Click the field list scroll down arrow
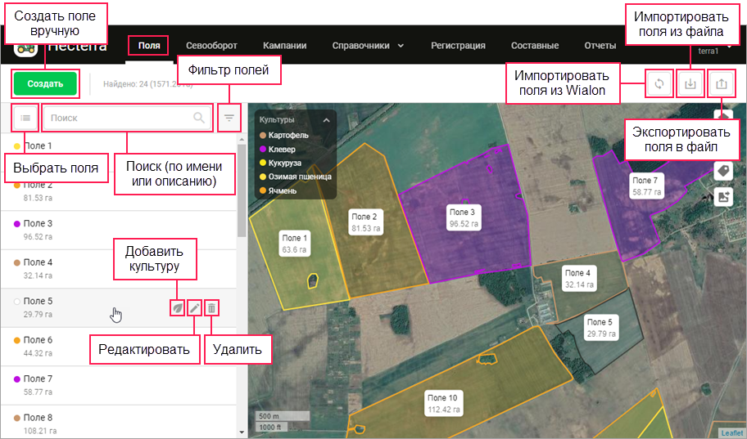The image size is (747, 439). pyautogui.click(x=242, y=432)
